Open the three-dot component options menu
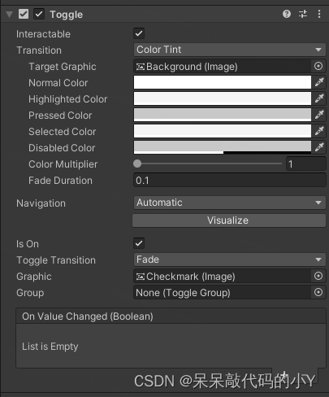 (x=319, y=14)
